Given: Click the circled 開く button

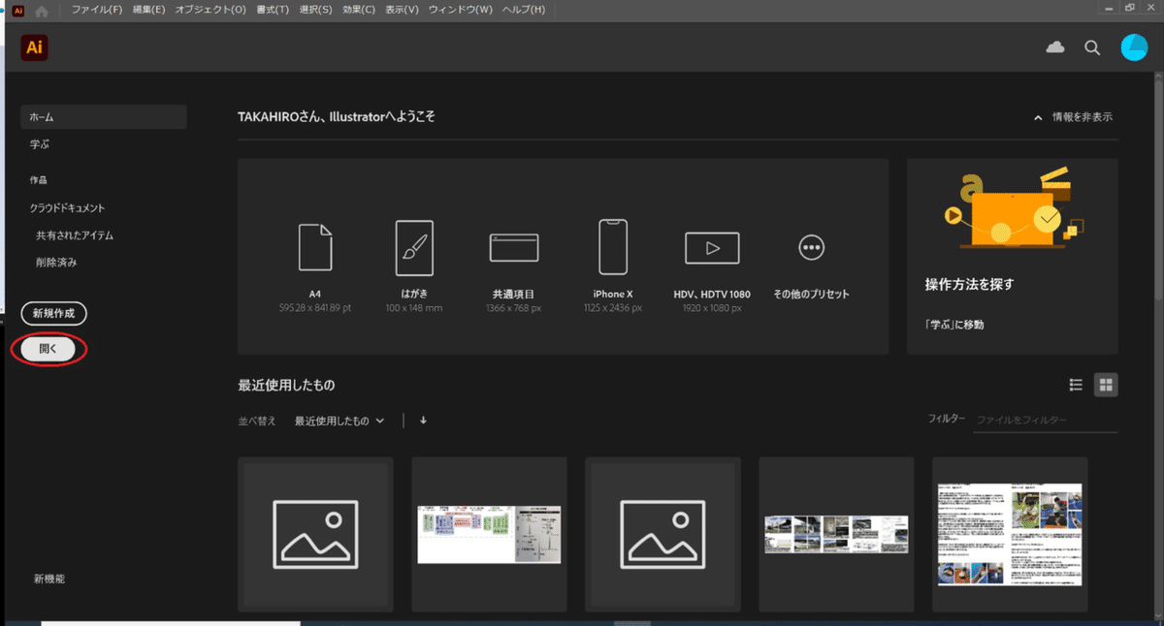Looking at the screenshot, I should coord(48,349).
